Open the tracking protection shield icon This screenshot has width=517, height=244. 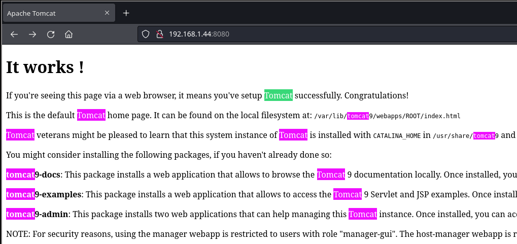coord(146,34)
